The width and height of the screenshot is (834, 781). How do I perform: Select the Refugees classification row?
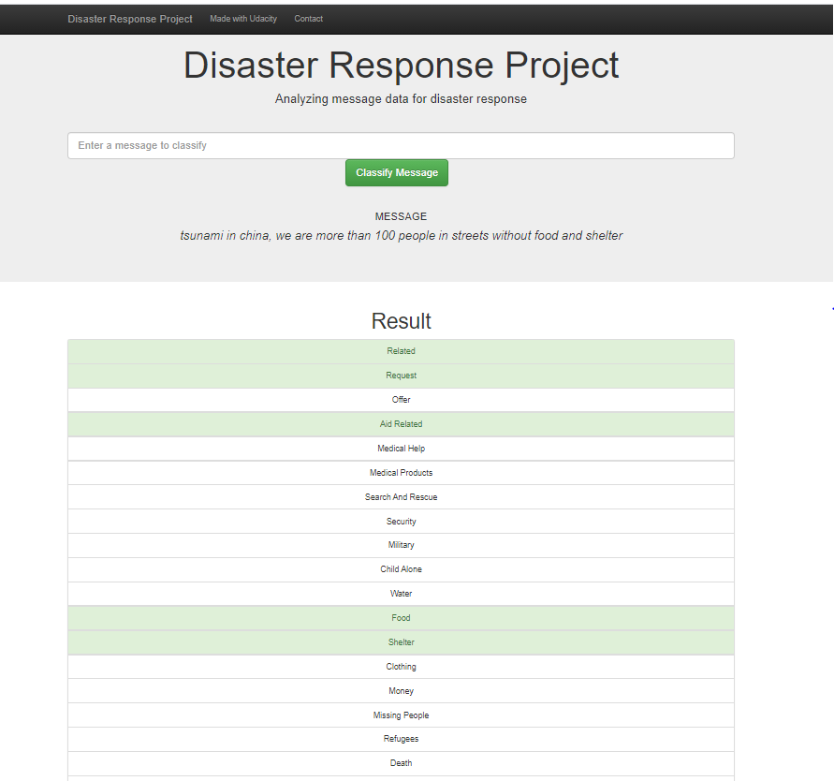click(401, 738)
